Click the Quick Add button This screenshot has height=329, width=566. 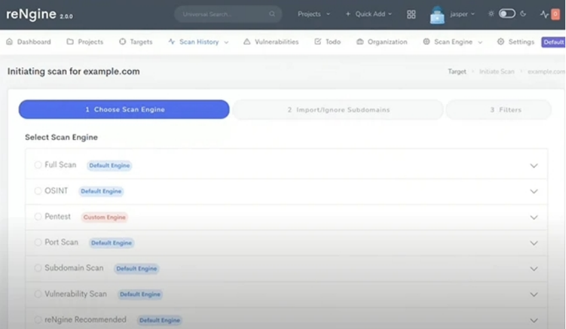[368, 14]
